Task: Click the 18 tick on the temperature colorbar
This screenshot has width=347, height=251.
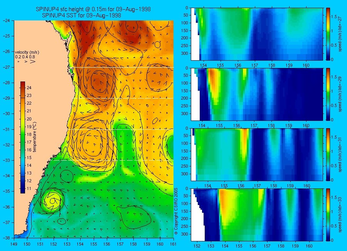Action: point(29,134)
